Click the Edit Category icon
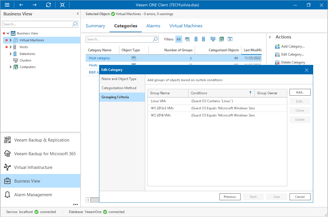This screenshot has width=328, height=217. click(x=277, y=54)
